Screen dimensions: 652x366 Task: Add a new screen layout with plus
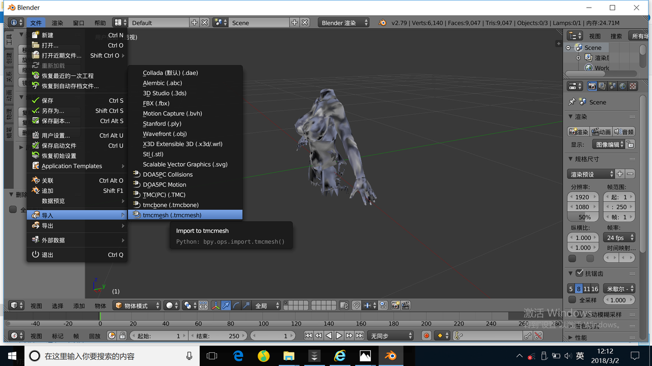click(x=195, y=23)
